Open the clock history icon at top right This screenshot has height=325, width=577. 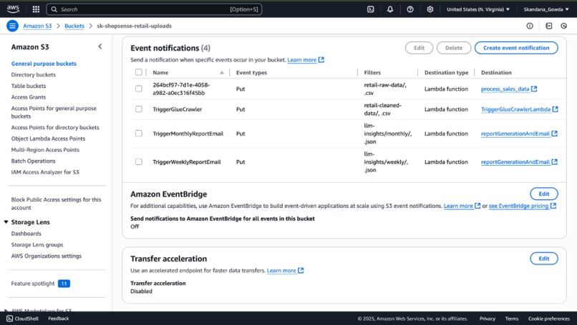[563, 26]
